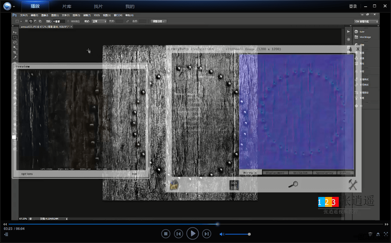Enable the anti-alias checkbox in options bar

(x=68, y=21)
